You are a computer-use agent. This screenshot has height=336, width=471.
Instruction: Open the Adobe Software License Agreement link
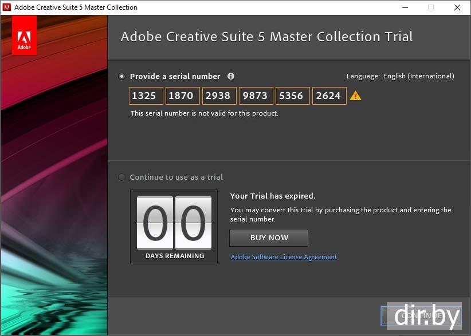(x=284, y=257)
